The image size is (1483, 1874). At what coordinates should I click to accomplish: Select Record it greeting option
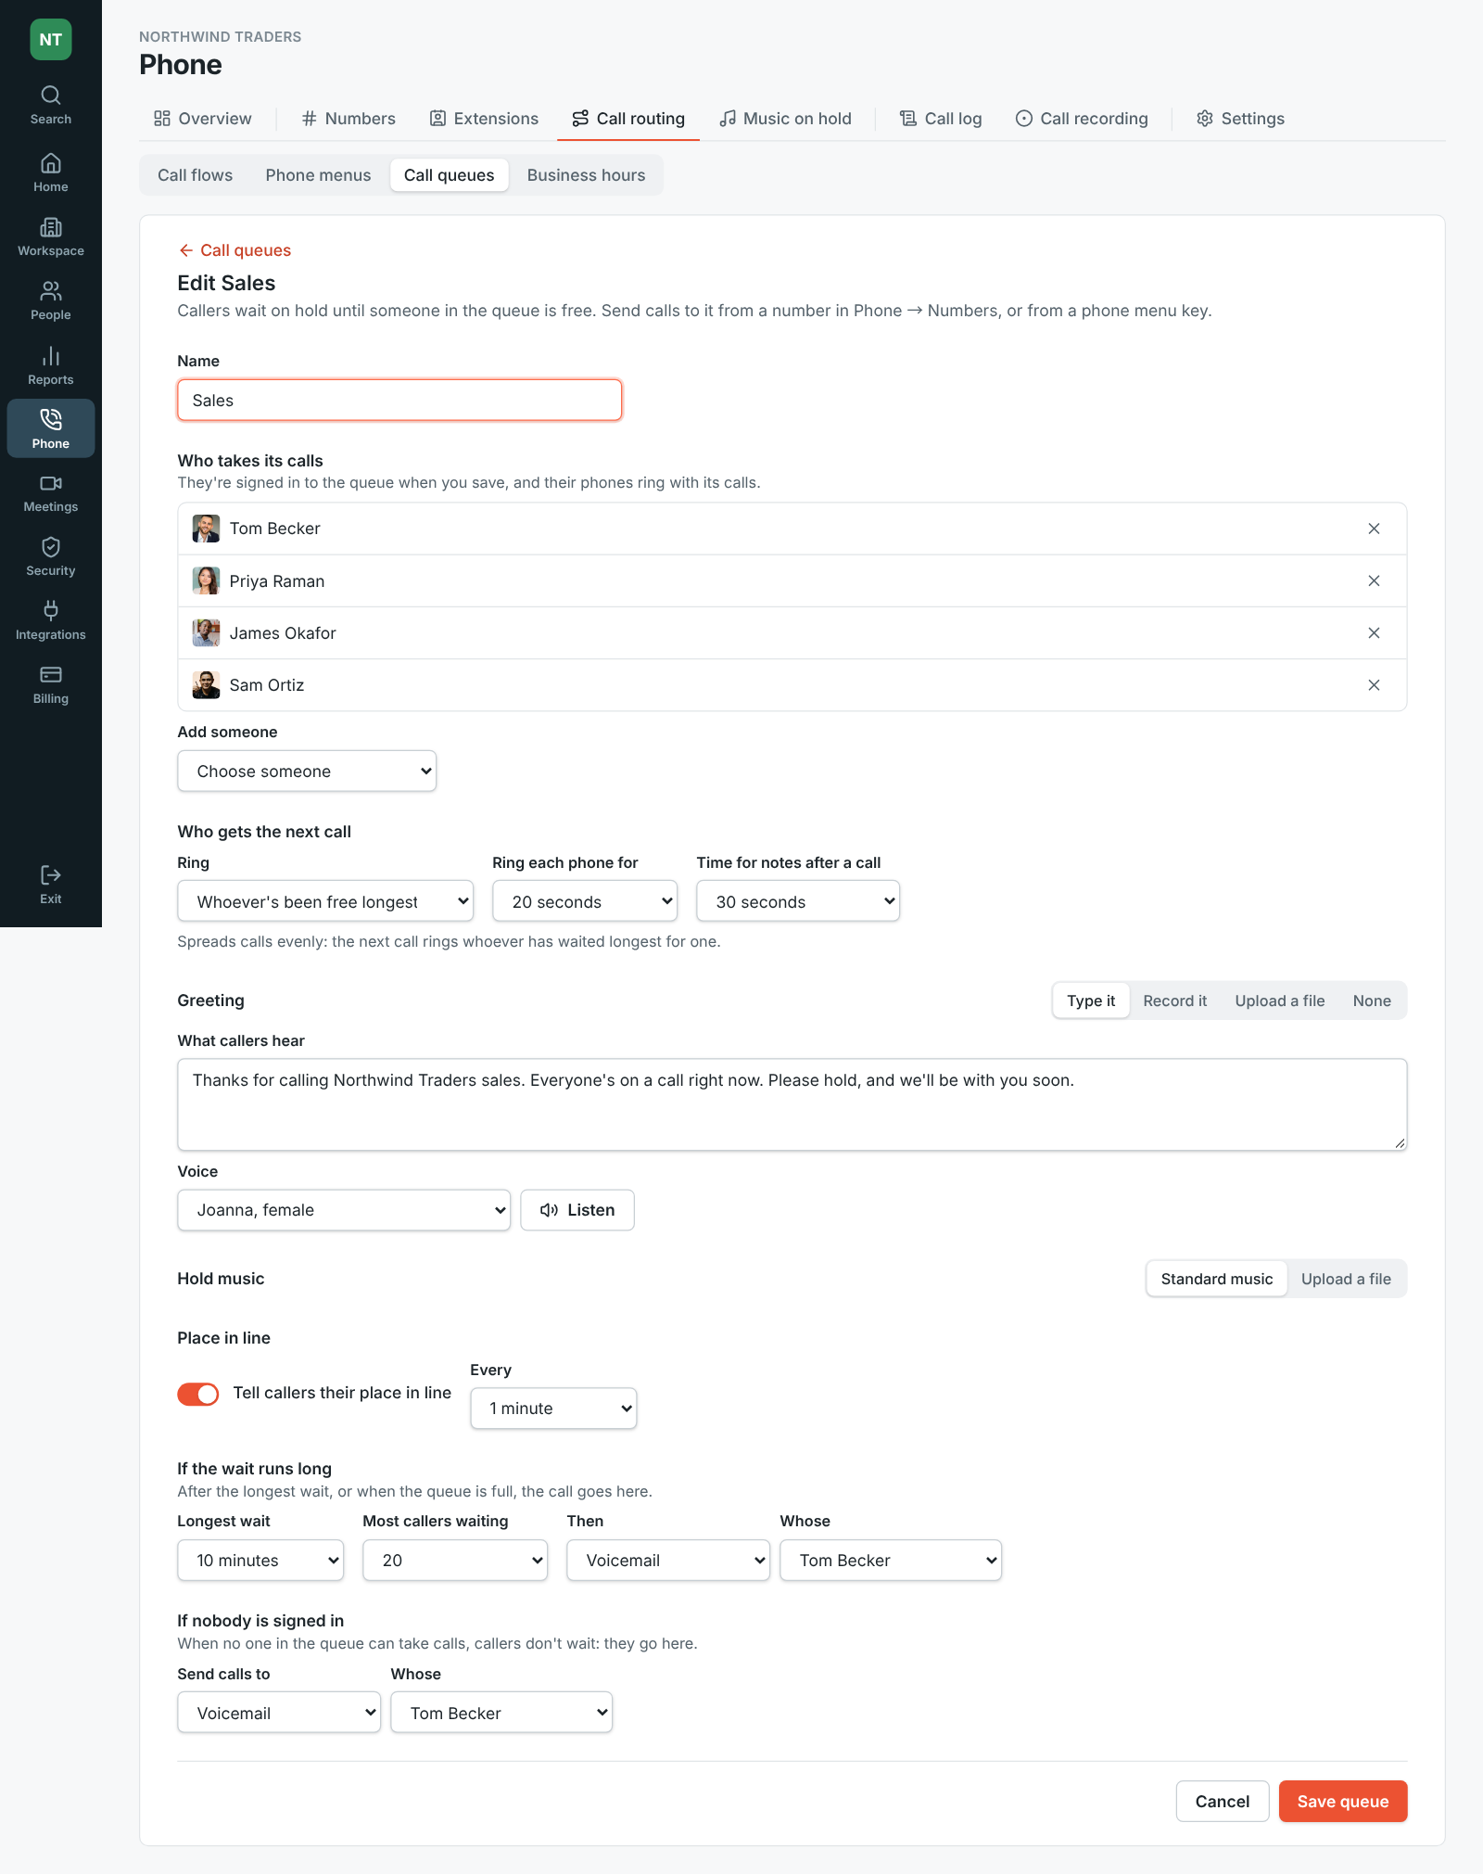click(x=1174, y=1001)
